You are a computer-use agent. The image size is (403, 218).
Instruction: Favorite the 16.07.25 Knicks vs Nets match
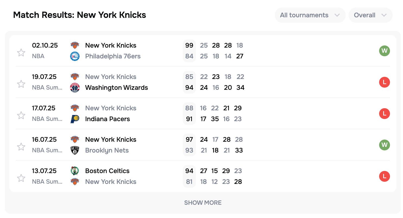21,147
